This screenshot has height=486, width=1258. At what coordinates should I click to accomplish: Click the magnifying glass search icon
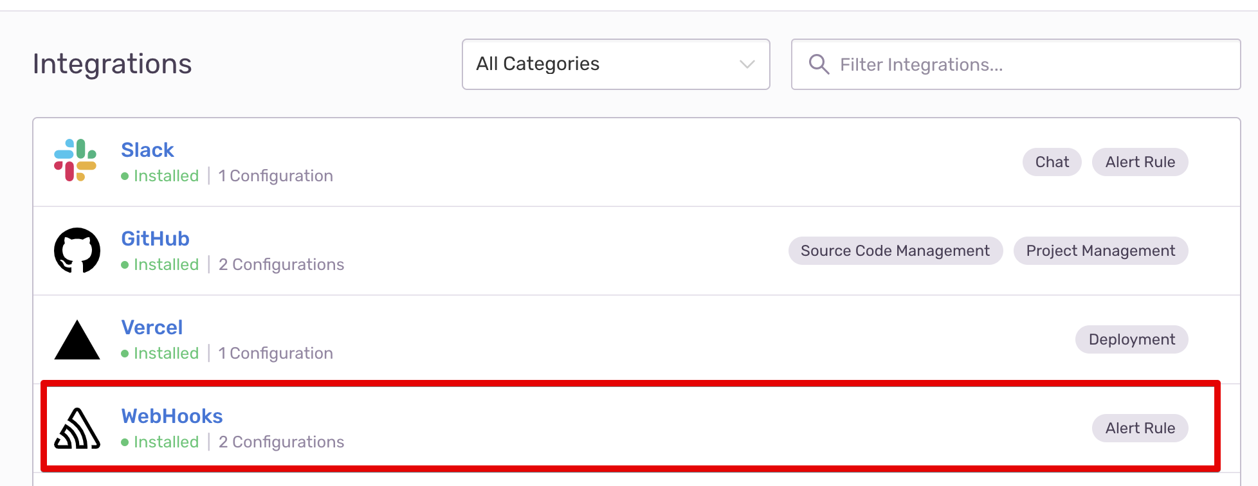819,64
